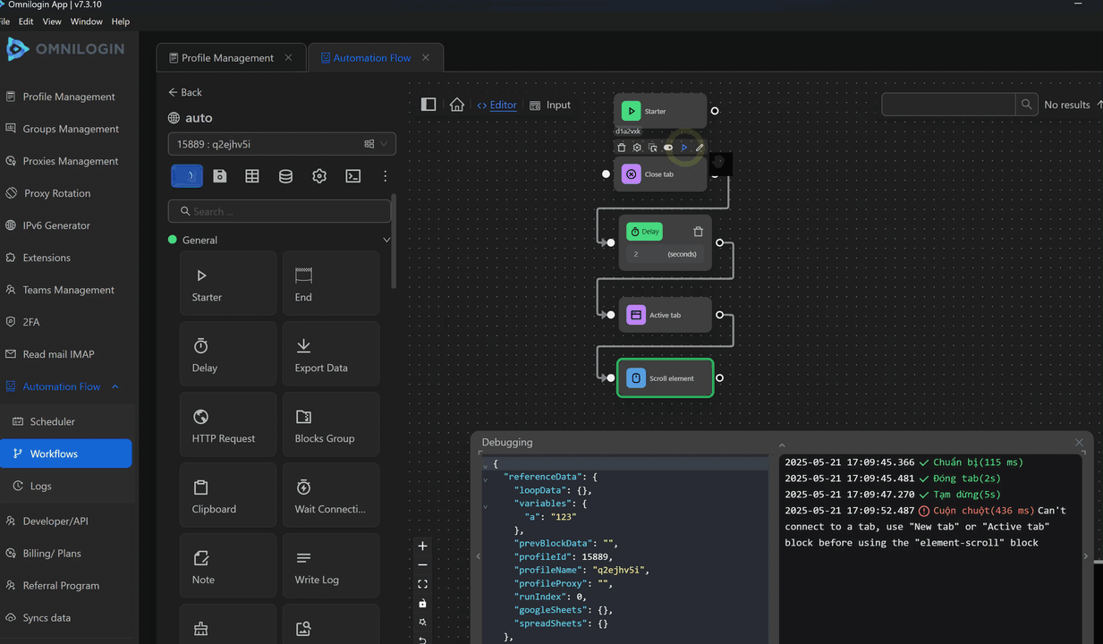The width and height of the screenshot is (1103, 644).
Task: Collapse the General blocks section
Action: point(386,240)
